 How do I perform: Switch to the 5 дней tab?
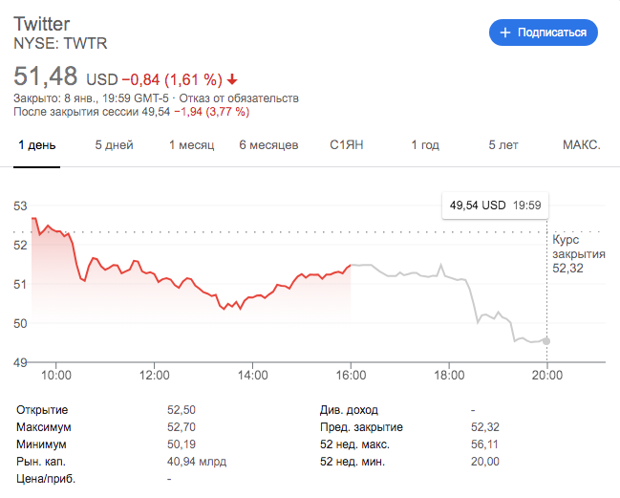click(x=114, y=145)
